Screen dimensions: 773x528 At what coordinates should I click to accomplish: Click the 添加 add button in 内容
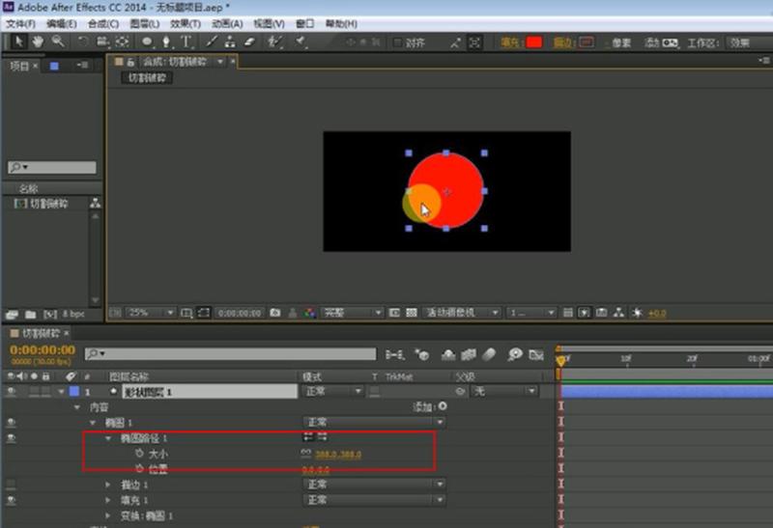pyautogui.click(x=443, y=406)
